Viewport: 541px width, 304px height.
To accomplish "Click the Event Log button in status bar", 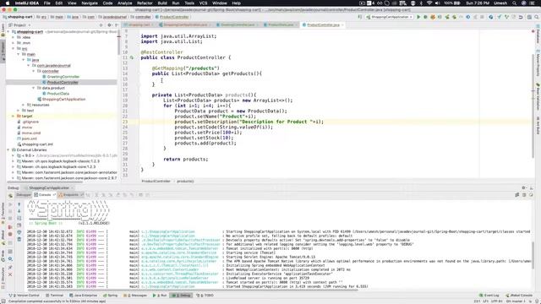I will (489, 296).
